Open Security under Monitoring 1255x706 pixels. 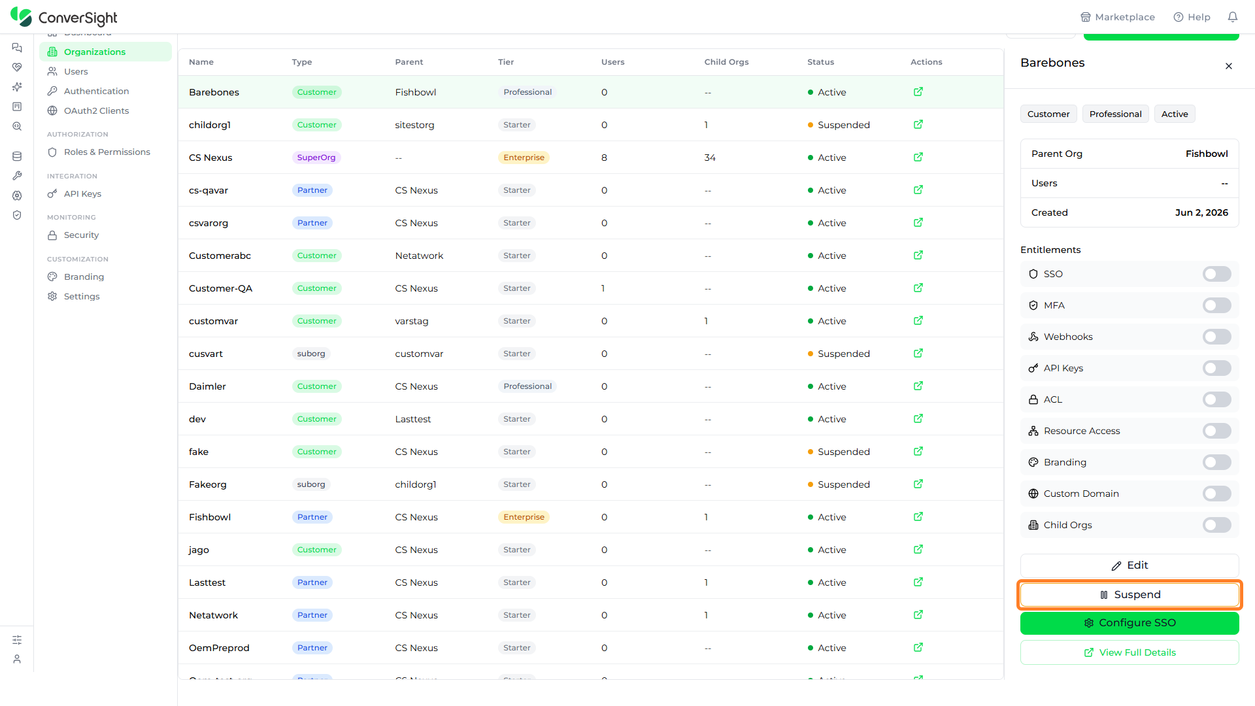(x=105, y=235)
